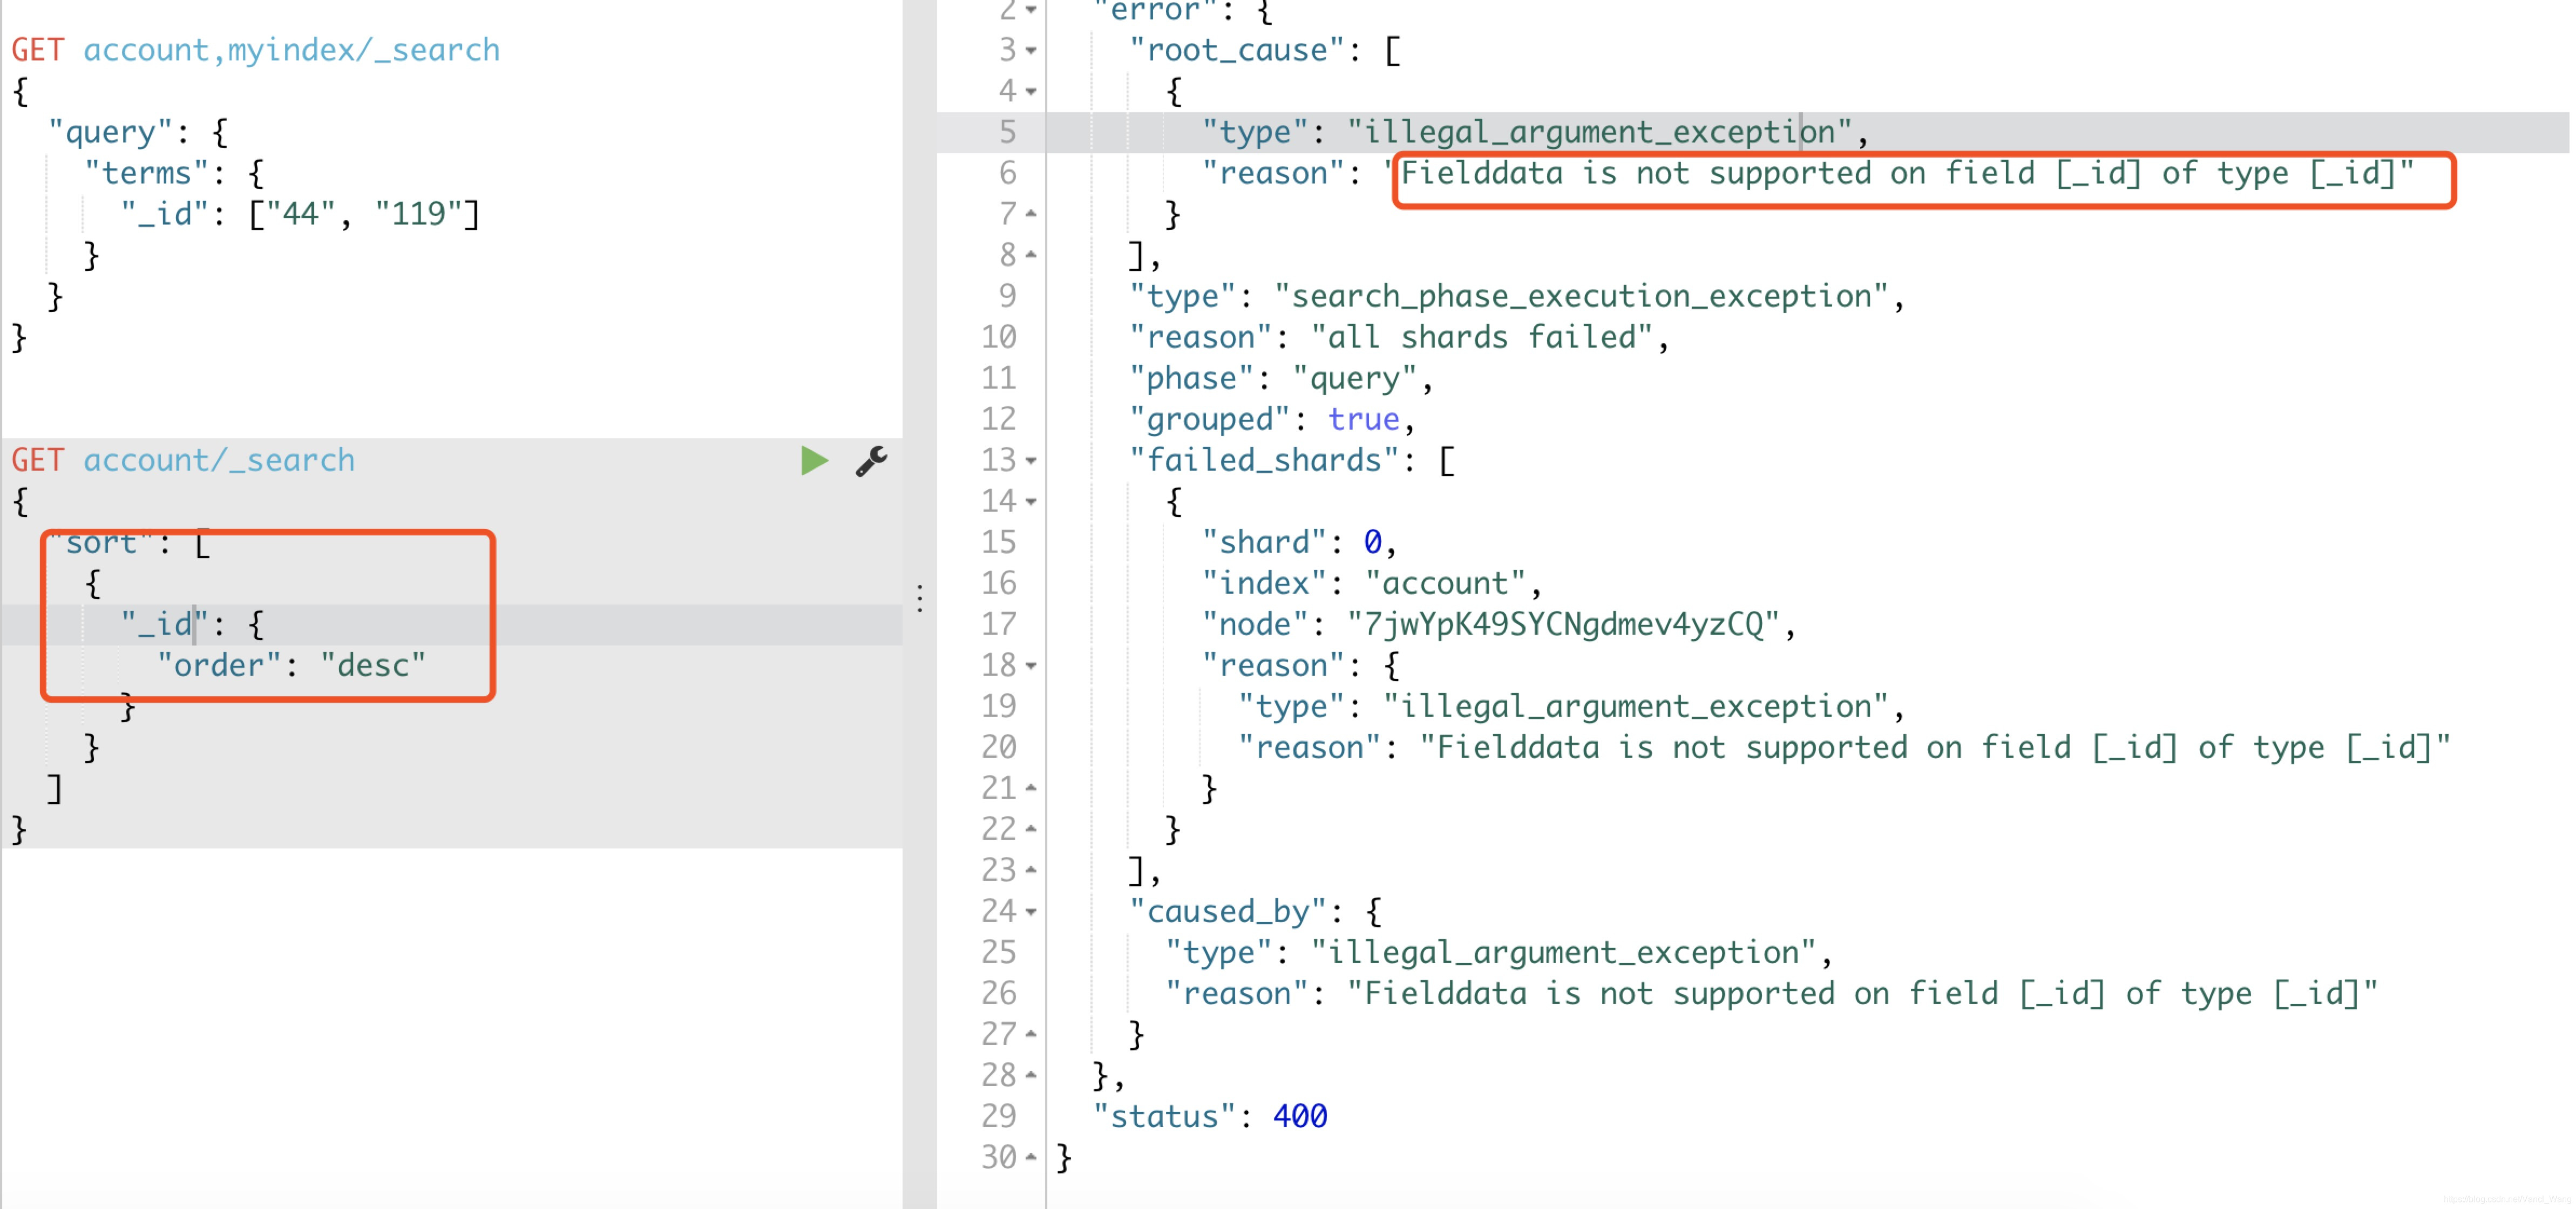Open the wrench options icon
2576x1209 pixels.
[x=871, y=460]
